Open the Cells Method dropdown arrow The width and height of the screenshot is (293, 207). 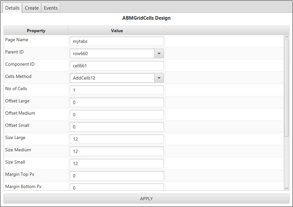(x=159, y=78)
